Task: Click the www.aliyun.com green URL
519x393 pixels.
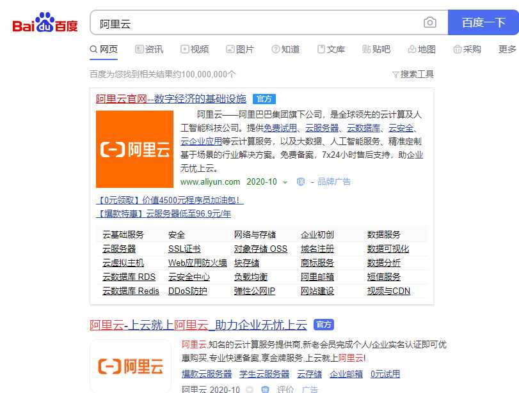Action: pos(210,181)
